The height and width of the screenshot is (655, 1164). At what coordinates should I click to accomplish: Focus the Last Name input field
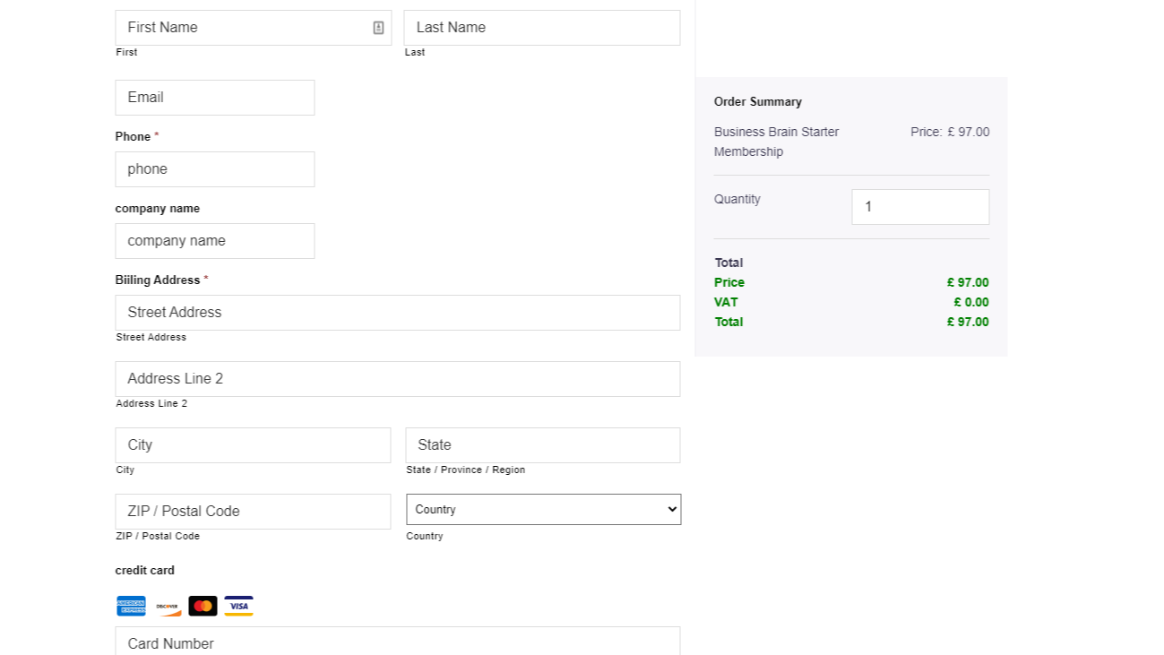tap(542, 28)
